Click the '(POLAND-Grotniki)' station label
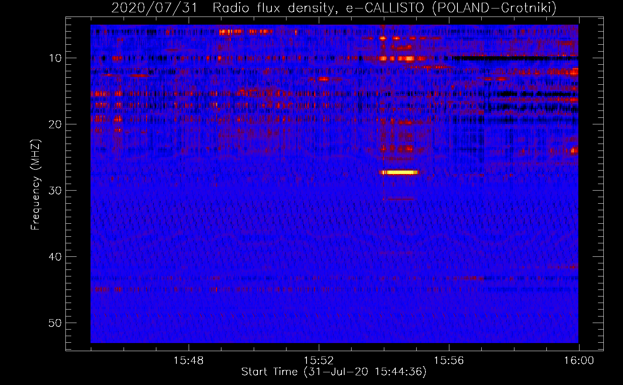The height and width of the screenshot is (385, 623). click(494, 8)
